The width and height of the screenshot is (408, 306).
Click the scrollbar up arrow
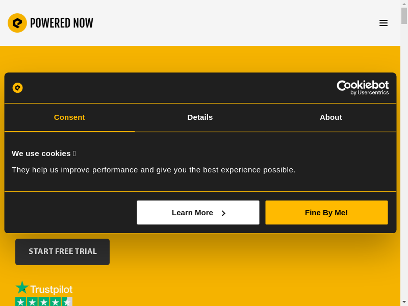pyautogui.click(x=404, y=4)
